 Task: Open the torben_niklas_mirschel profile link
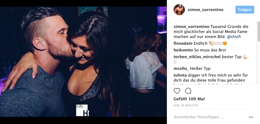197,57
